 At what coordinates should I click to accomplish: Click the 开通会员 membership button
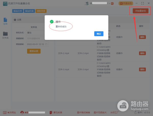126,3
